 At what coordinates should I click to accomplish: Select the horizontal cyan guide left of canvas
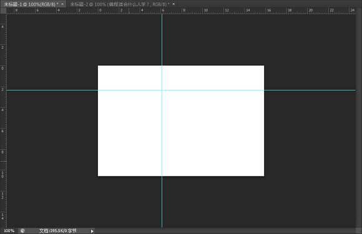(x=52, y=90)
